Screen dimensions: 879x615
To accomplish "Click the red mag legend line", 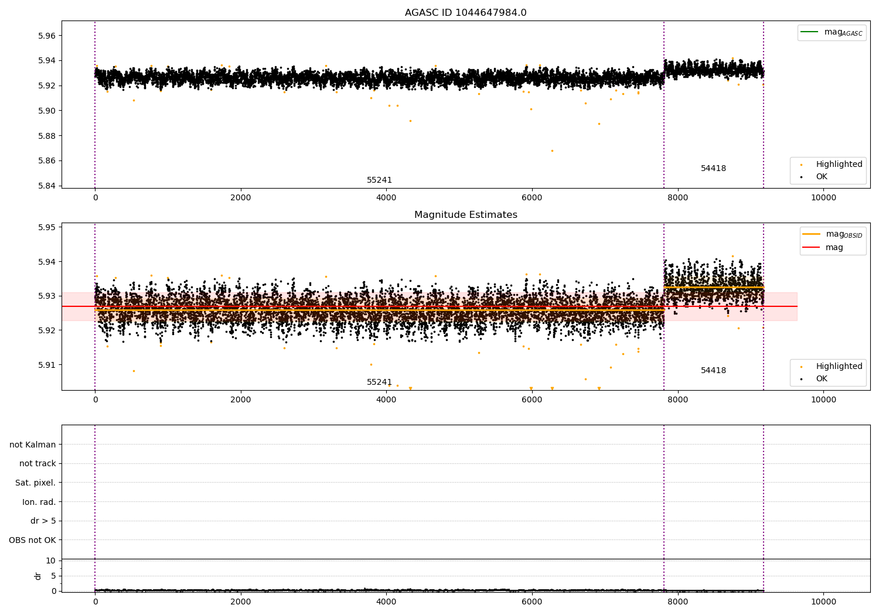I will [x=811, y=247].
